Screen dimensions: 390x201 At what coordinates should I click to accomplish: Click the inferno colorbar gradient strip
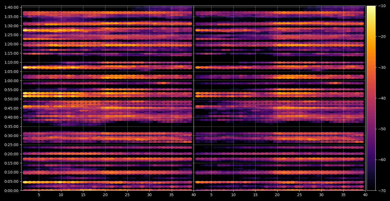(x=371, y=98)
